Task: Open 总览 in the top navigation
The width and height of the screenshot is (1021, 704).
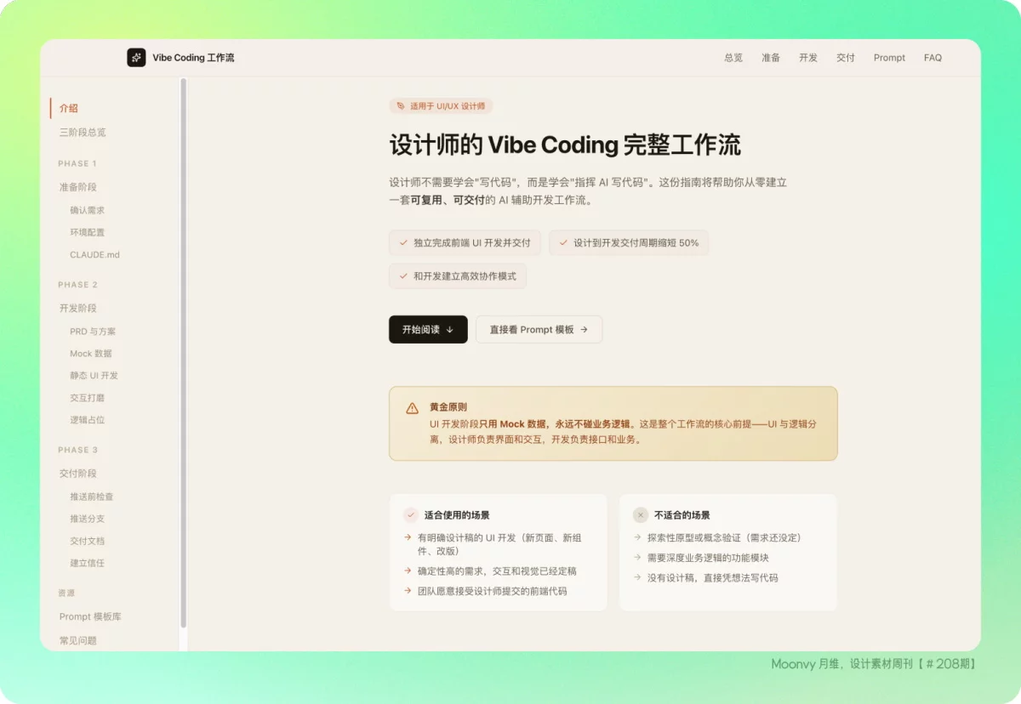Action: pyautogui.click(x=733, y=58)
